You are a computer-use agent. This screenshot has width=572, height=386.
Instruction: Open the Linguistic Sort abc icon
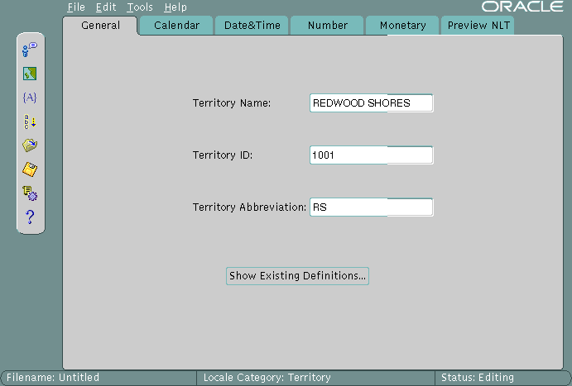point(30,122)
